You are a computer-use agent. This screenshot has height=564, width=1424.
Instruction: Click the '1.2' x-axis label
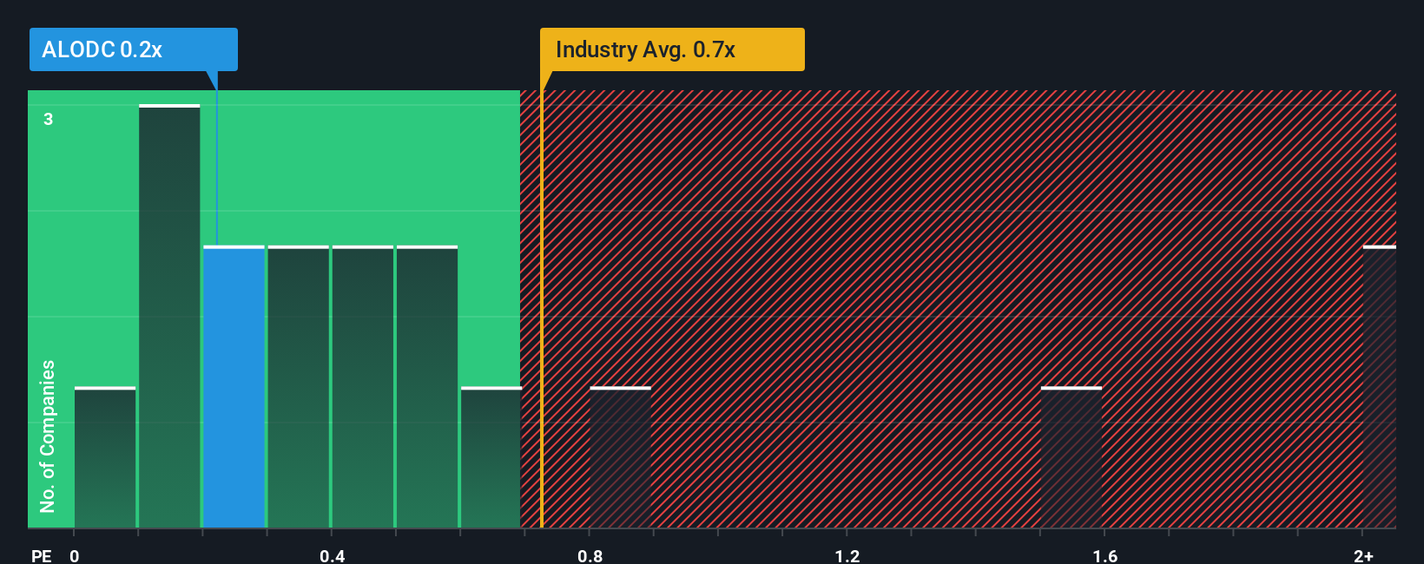tap(847, 555)
